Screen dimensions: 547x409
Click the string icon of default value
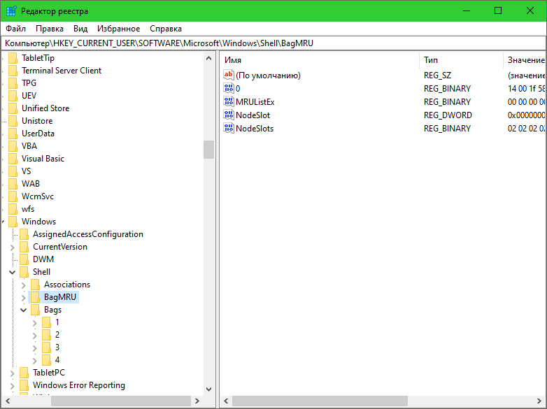(229, 76)
